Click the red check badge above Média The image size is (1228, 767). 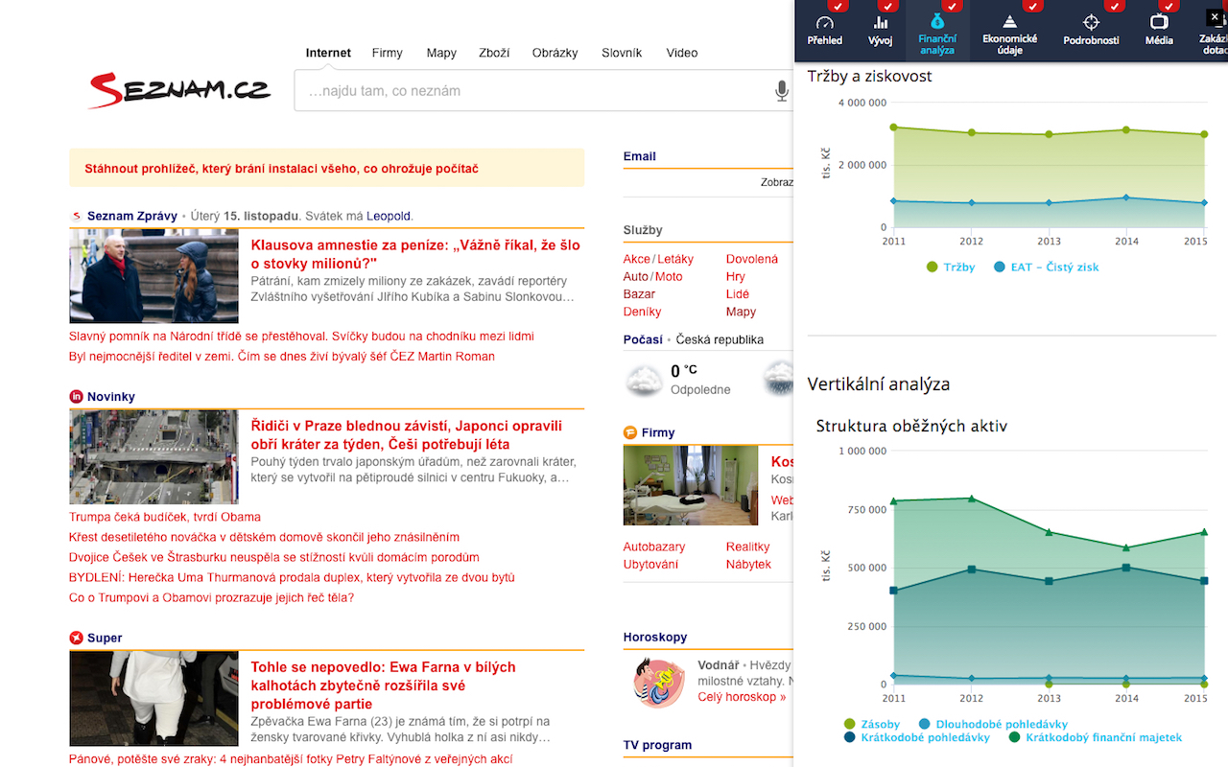1169,6
